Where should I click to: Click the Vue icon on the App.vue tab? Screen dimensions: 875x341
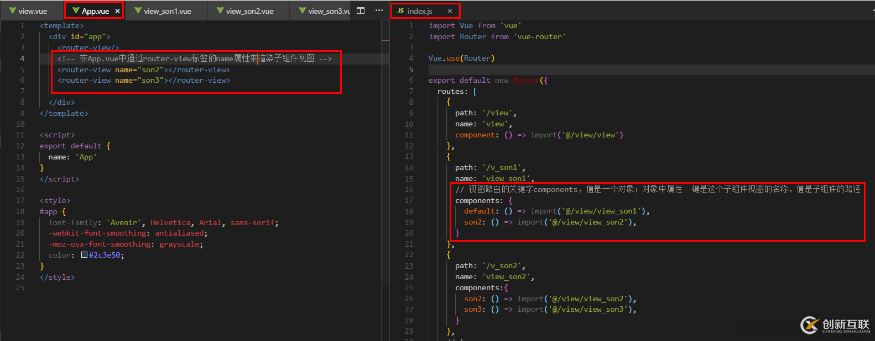click(x=76, y=10)
